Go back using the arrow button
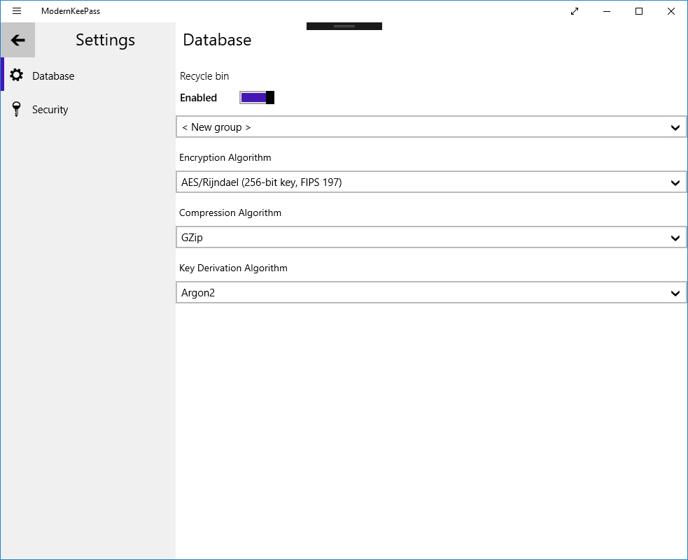The image size is (688, 560). pyautogui.click(x=18, y=41)
